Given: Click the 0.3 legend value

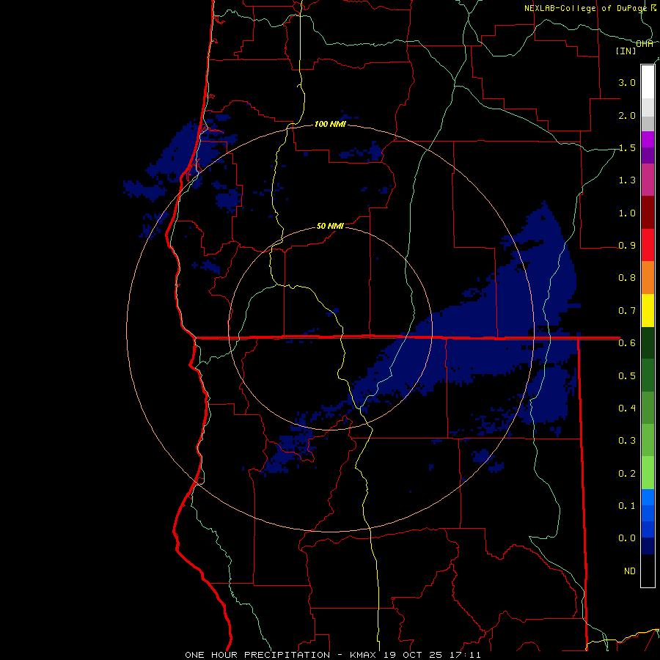Looking at the screenshot, I should click(627, 440).
